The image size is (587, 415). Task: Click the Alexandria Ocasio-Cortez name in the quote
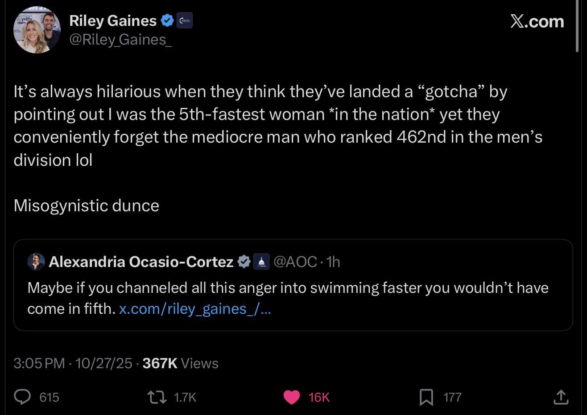click(x=141, y=262)
